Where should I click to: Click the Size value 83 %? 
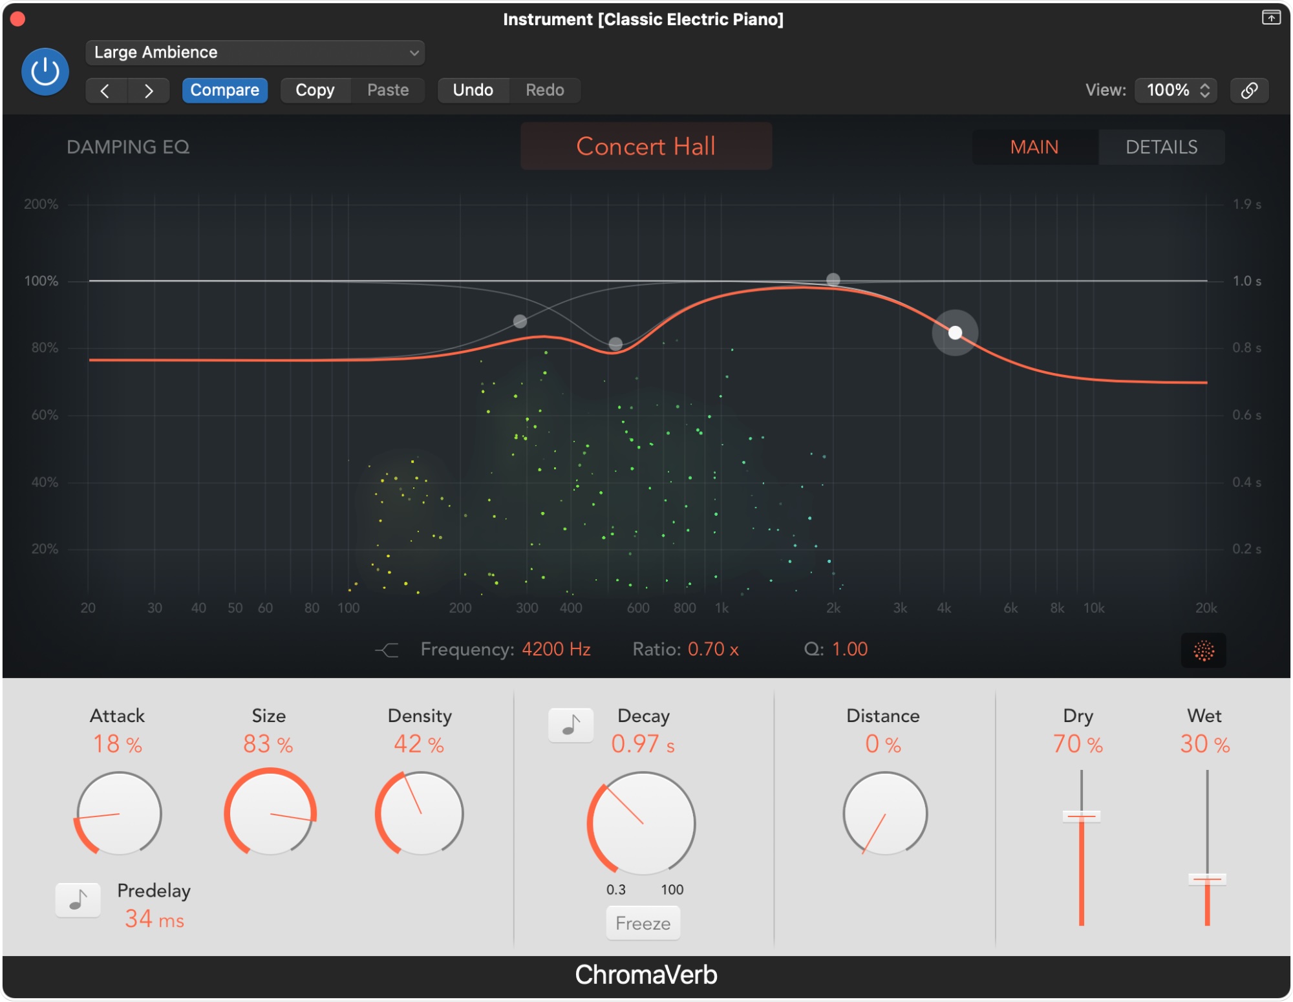[268, 744]
